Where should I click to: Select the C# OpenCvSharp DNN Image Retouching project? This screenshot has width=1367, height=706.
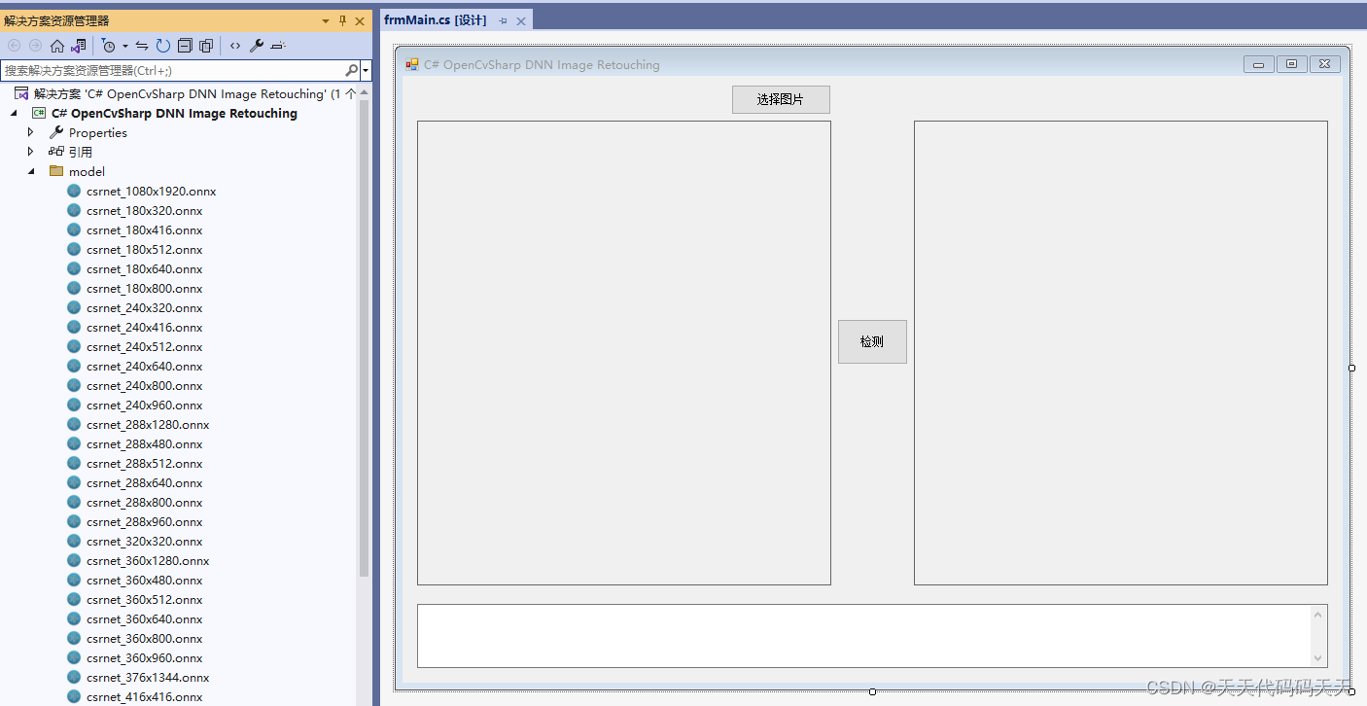174,114
